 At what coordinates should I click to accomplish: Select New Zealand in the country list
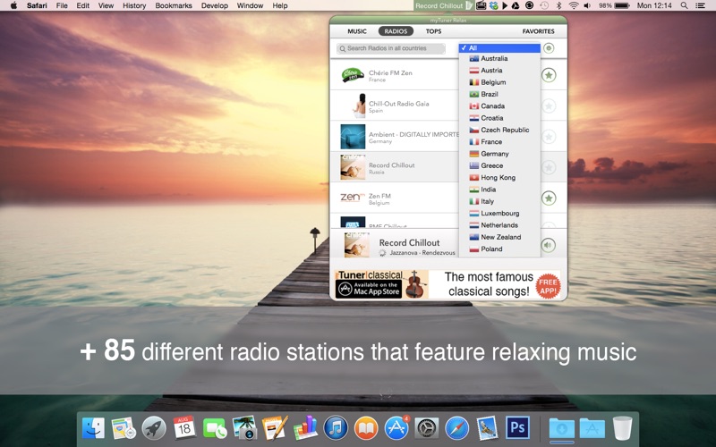click(x=499, y=237)
